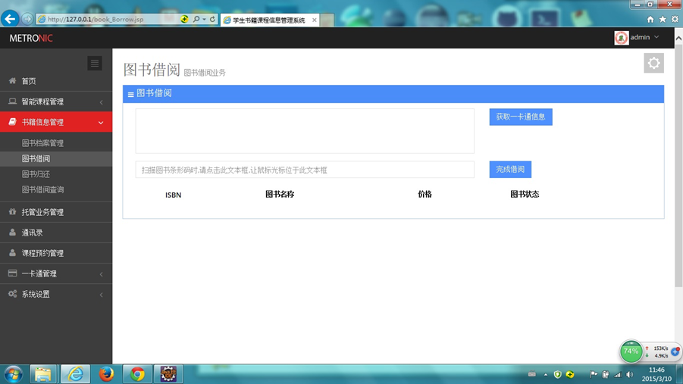Screen dimensions: 683x384
Task: Click the address bar search magnifier icon
Action: tap(196, 19)
